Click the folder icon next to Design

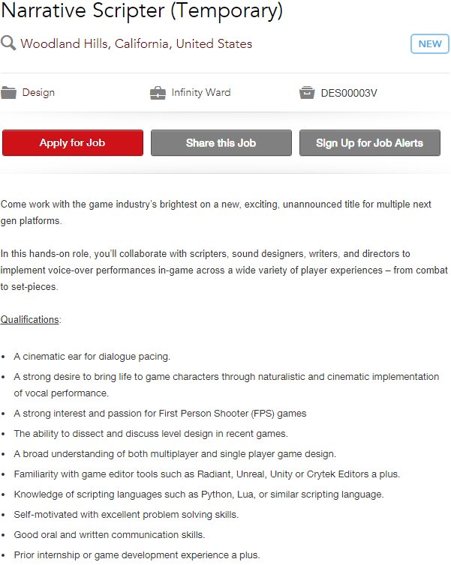[x=9, y=93]
